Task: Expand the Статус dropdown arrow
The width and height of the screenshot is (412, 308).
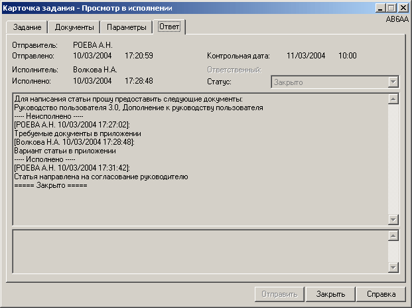Action: [393, 82]
